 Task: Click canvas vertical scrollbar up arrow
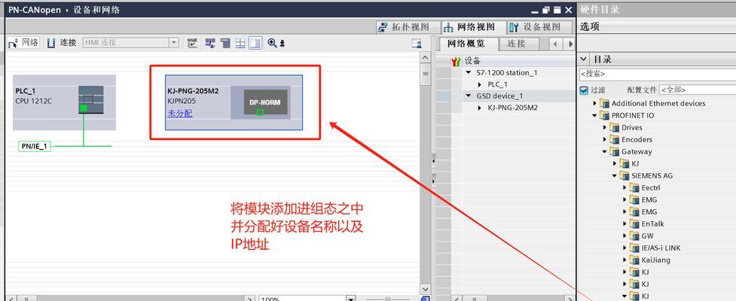(x=426, y=57)
